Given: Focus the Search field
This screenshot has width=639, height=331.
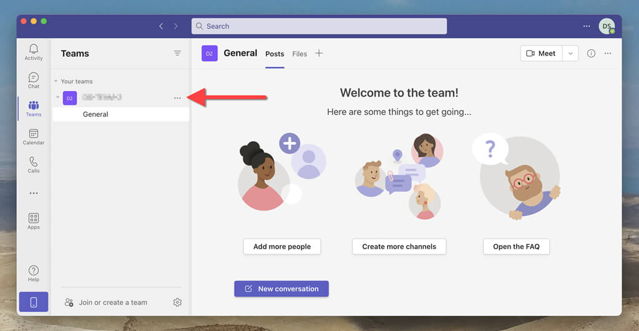Looking at the screenshot, I should [319, 26].
